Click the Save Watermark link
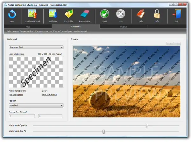The image size is (191, 142). click(x=49, y=94)
